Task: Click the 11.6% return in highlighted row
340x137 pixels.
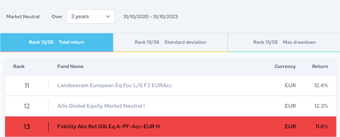Action: (x=321, y=127)
